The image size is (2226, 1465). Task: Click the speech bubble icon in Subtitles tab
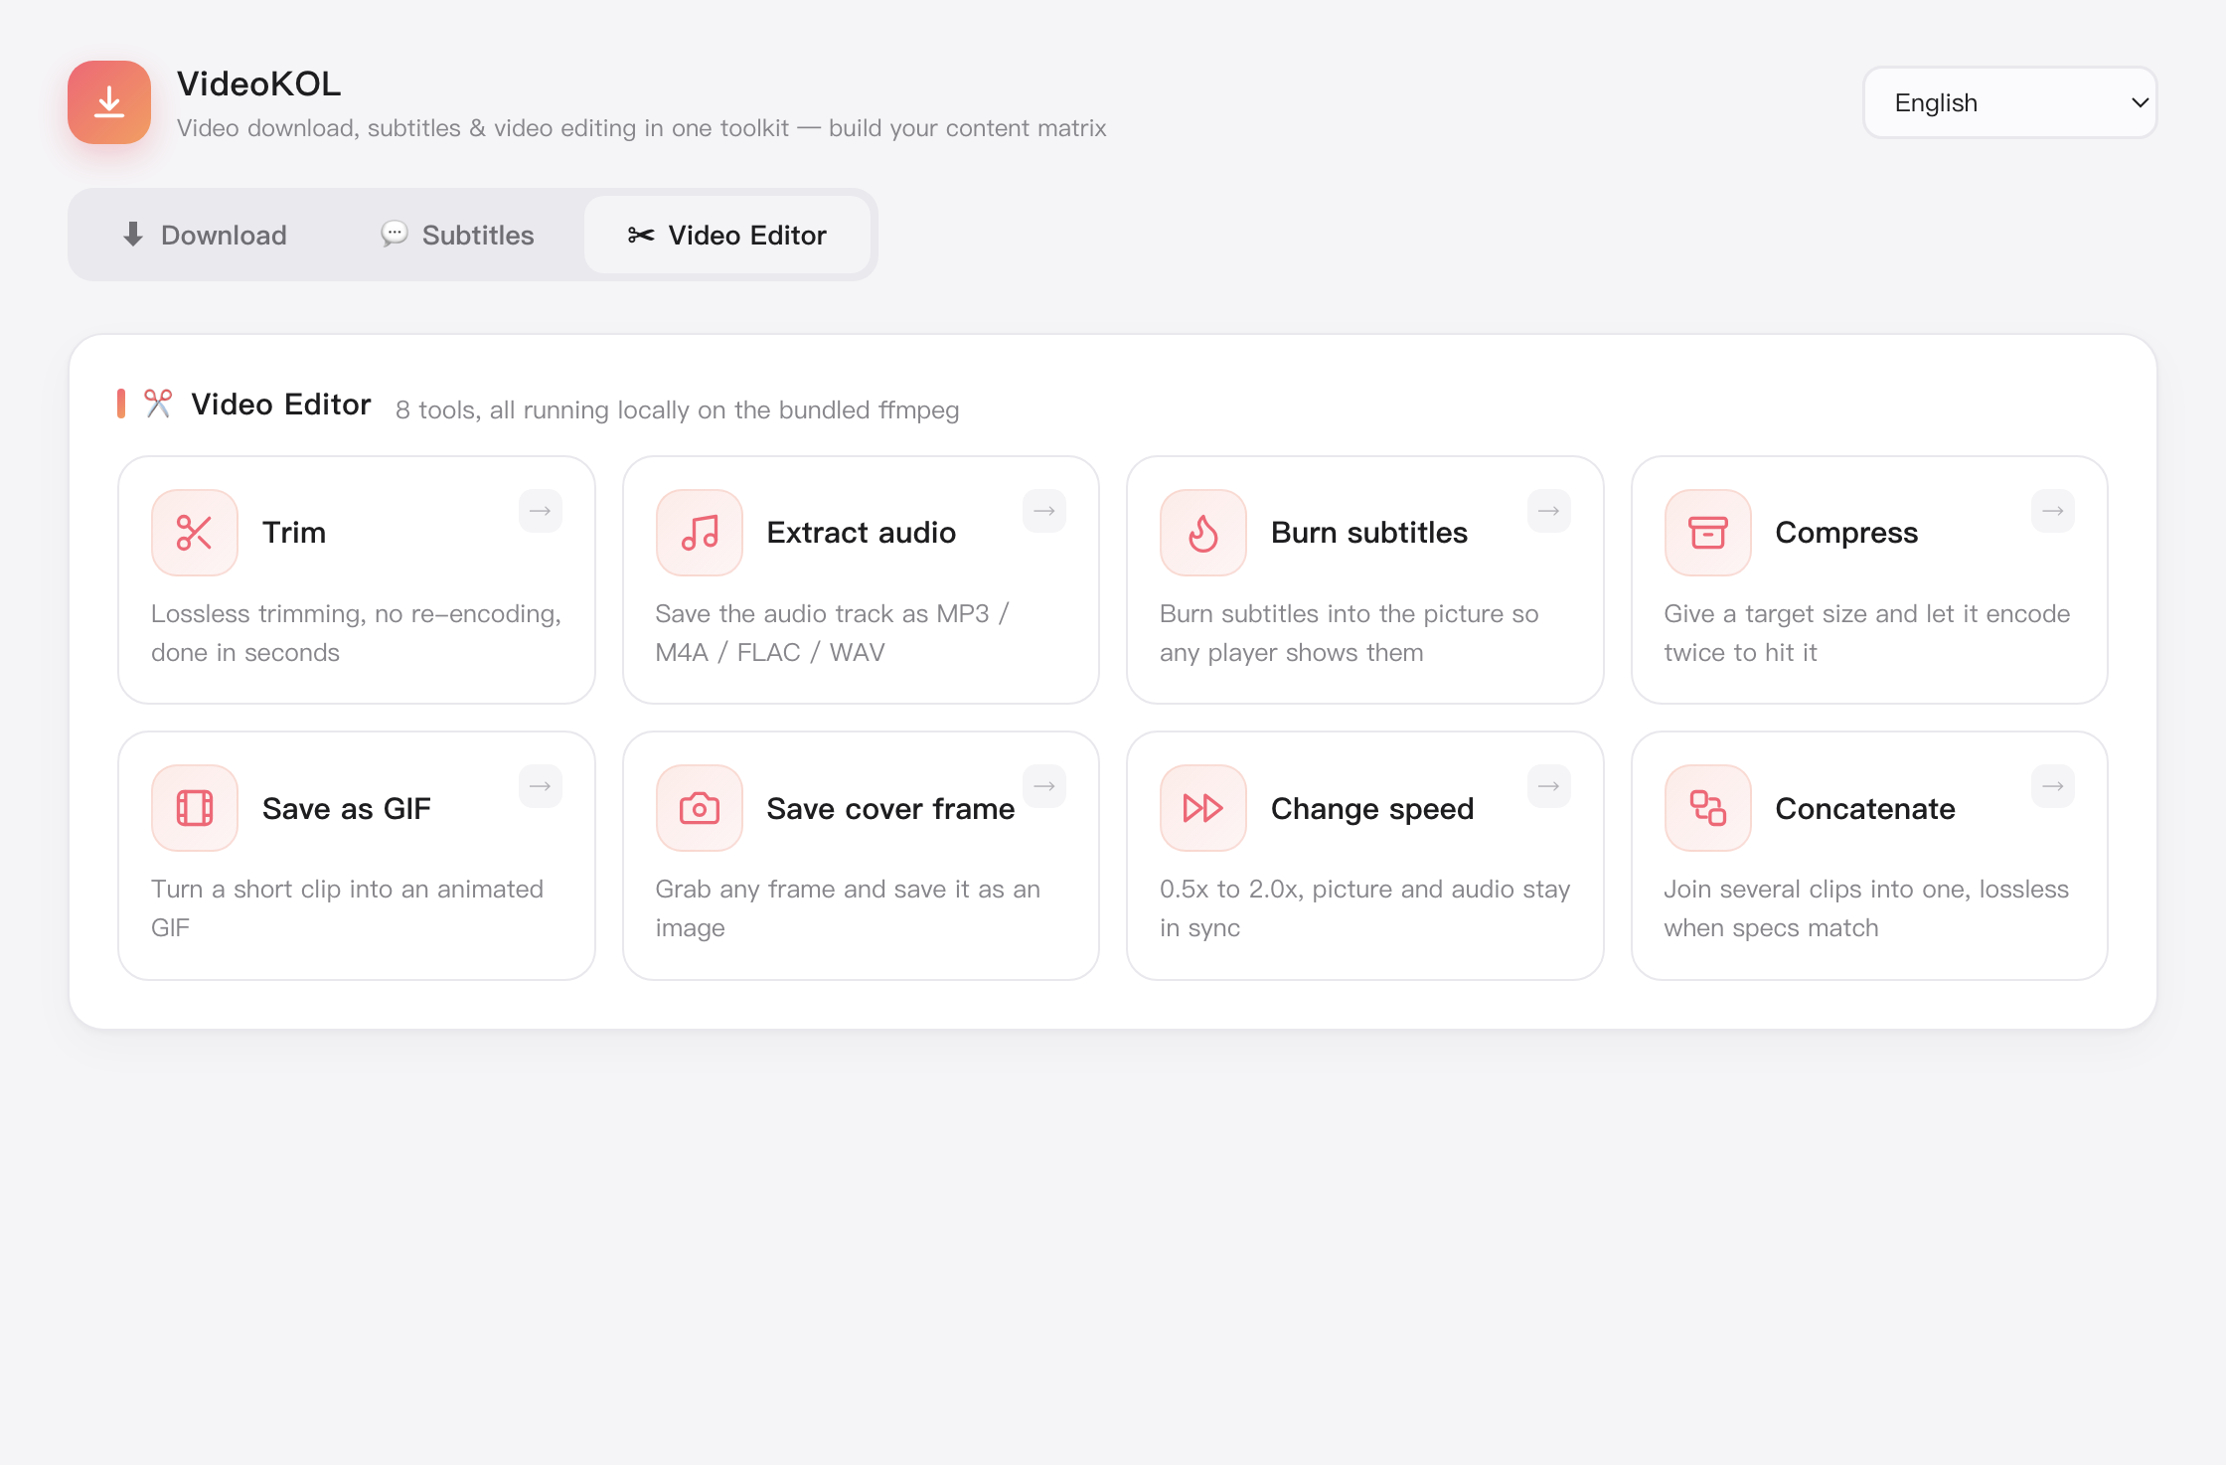pyautogui.click(x=395, y=235)
